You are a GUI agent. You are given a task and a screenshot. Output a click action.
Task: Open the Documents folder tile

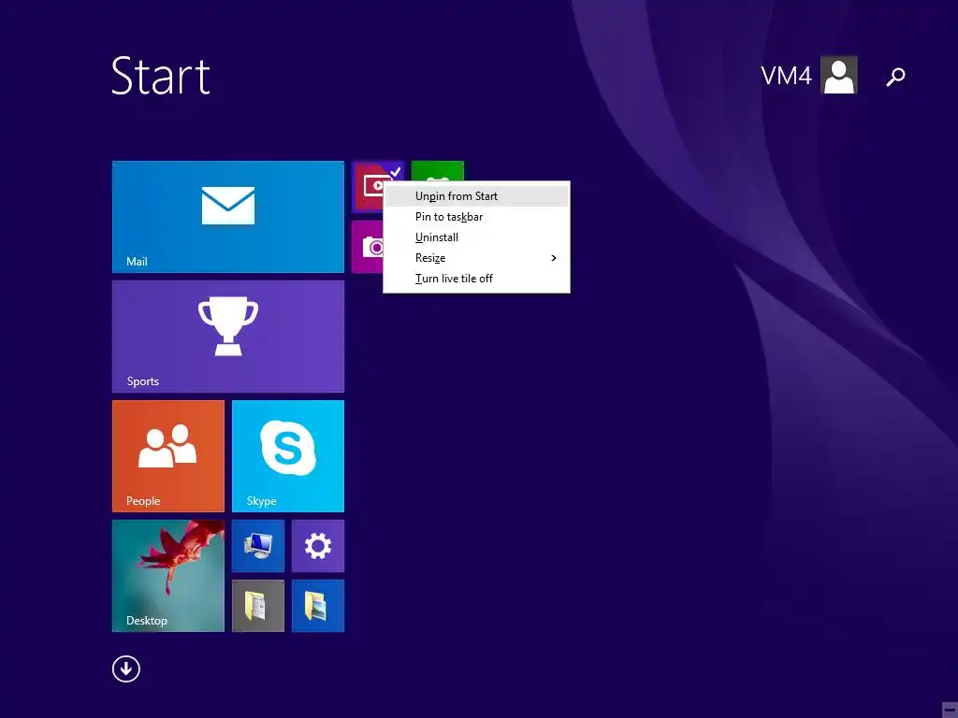pos(258,606)
